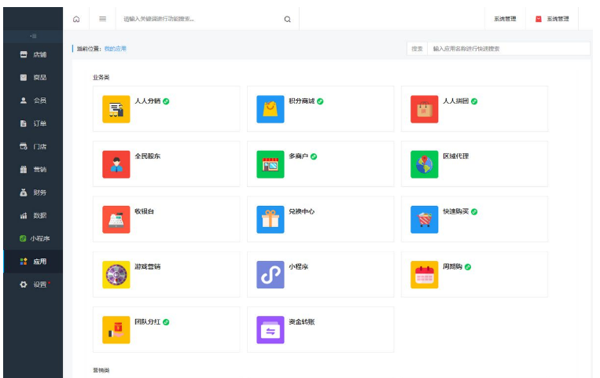This screenshot has width=600, height=378.
Task: Open the 快速购买 shopping cart icon
Action: point(425,219)
